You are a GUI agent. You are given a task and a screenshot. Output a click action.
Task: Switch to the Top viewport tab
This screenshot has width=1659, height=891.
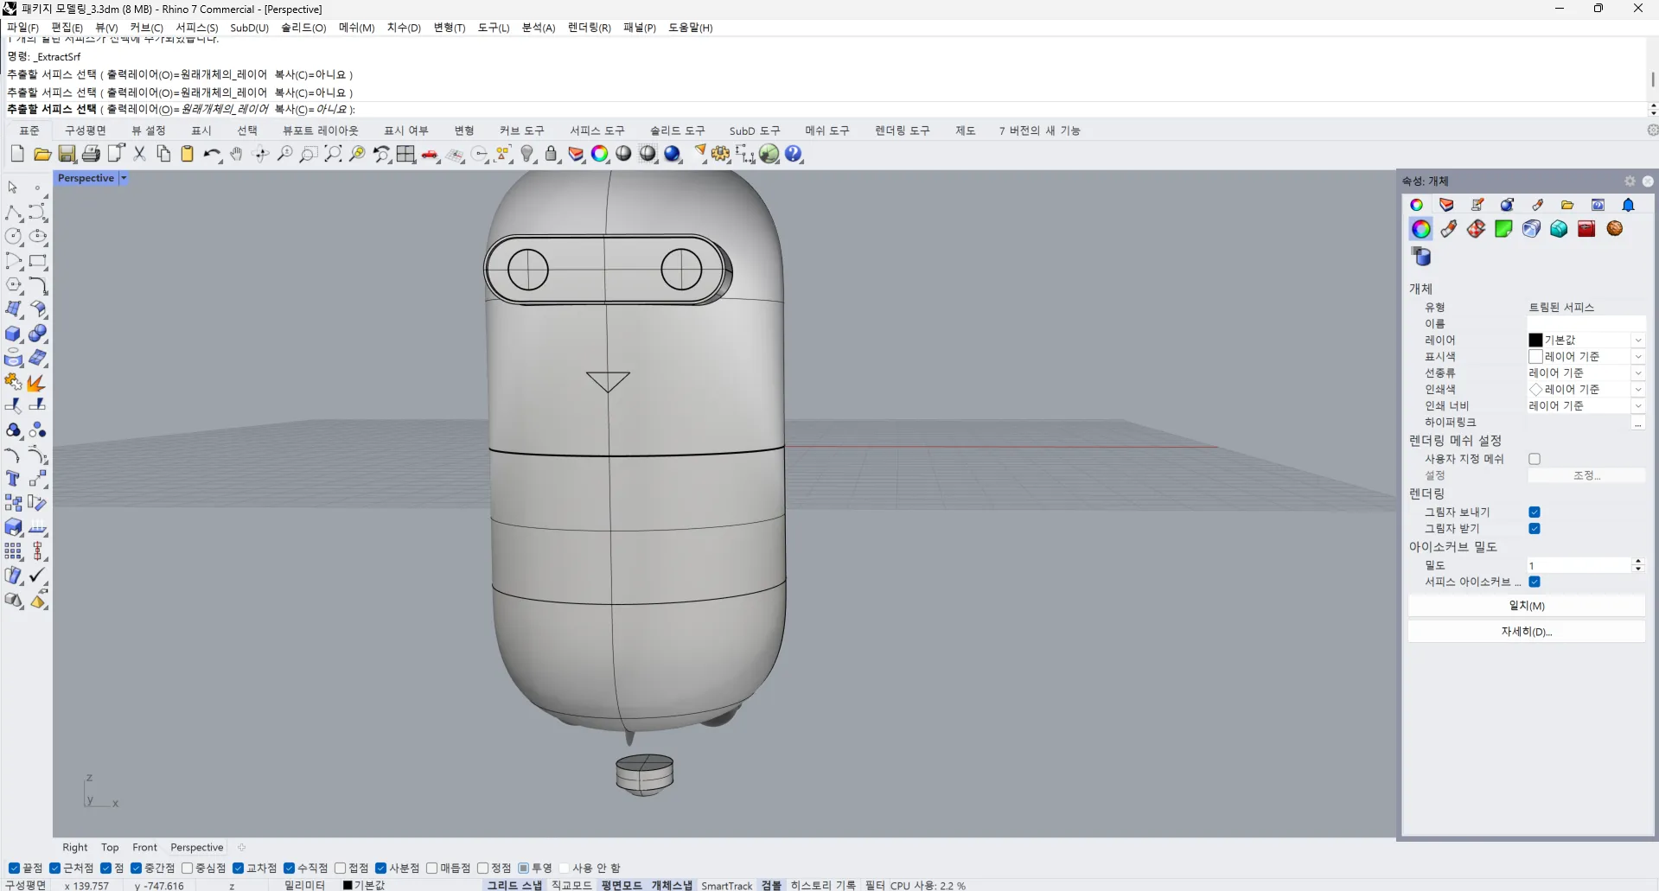(x=110, y=847)
